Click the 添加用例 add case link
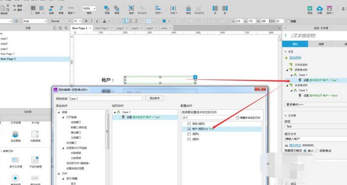The height and width of the screenshot is (185, 347). coord(295,58)
